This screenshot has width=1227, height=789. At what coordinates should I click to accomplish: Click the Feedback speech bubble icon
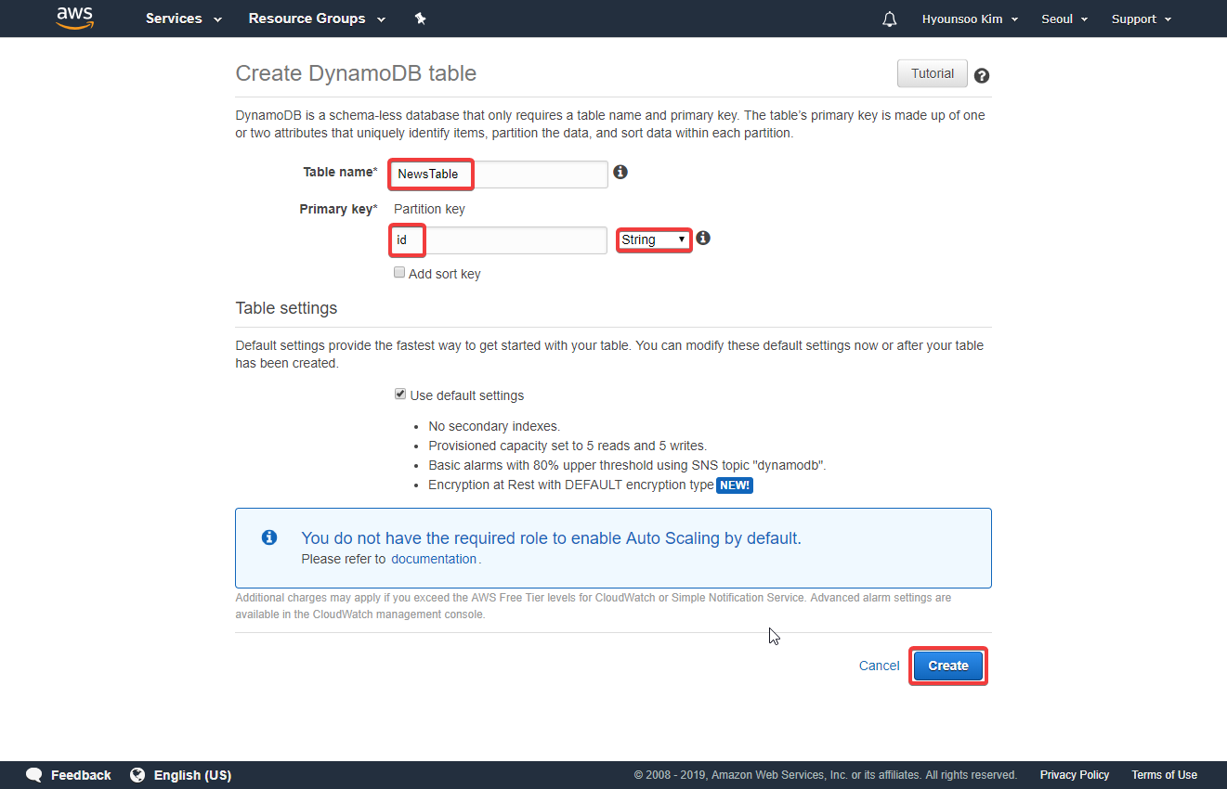click(x=34, y=775)
